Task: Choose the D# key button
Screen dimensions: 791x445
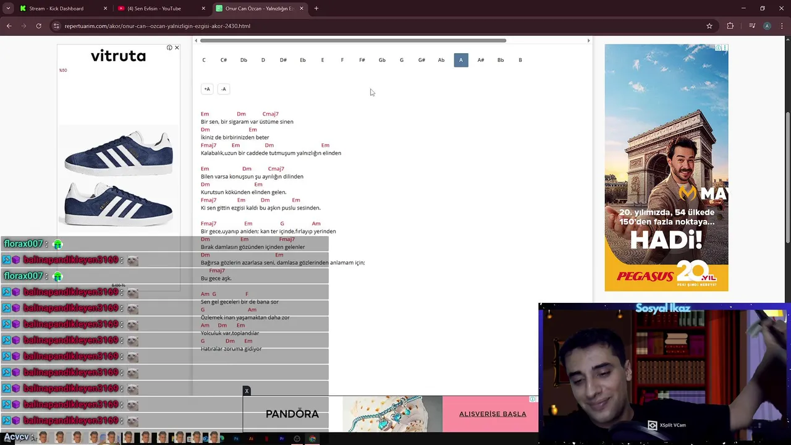Action: point(283,60)
